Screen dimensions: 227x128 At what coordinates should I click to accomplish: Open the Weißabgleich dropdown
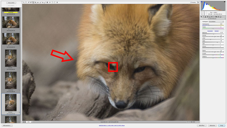coord(216,21)
